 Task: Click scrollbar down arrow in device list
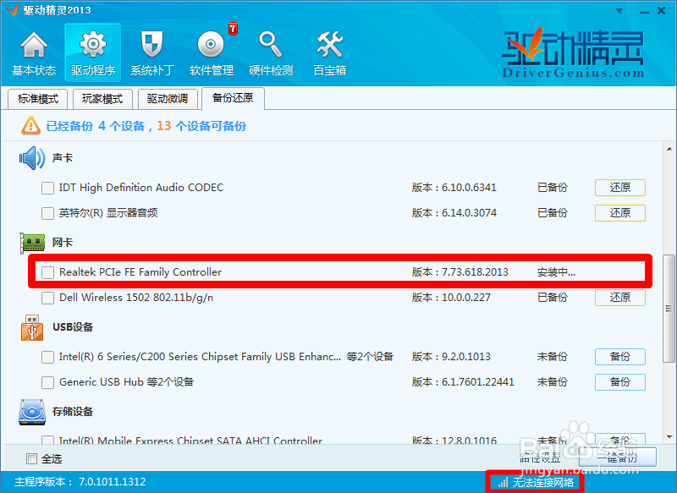(x=669, y=437)
